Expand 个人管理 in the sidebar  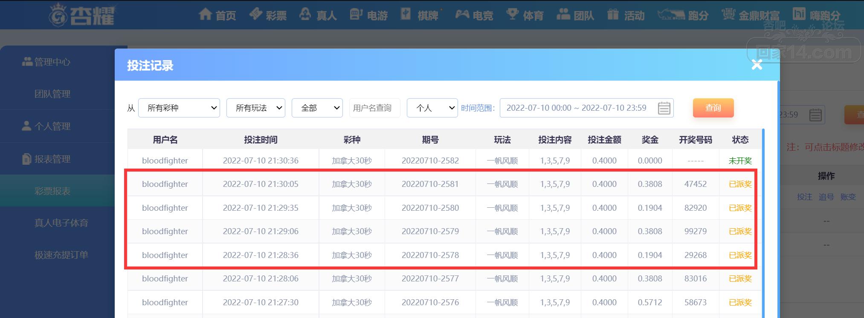point(46,126)
